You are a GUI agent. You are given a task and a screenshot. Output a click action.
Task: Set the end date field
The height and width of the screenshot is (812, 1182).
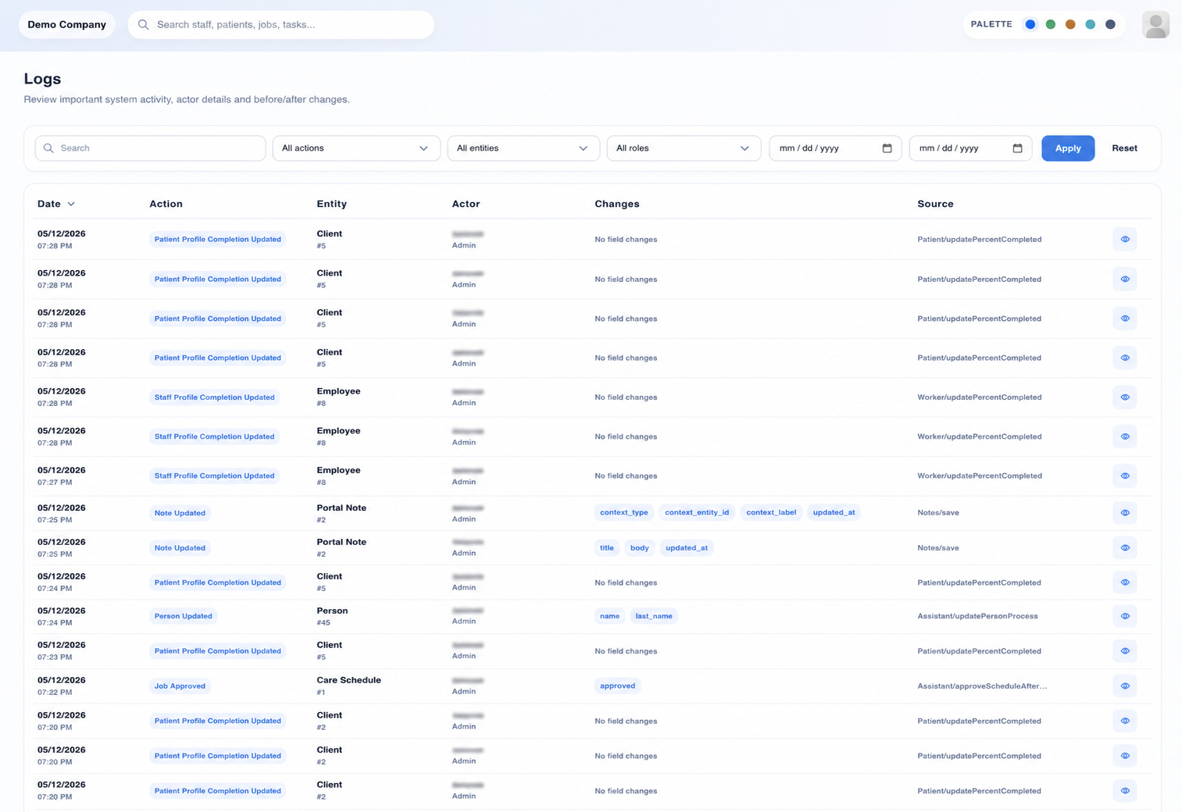970,148
